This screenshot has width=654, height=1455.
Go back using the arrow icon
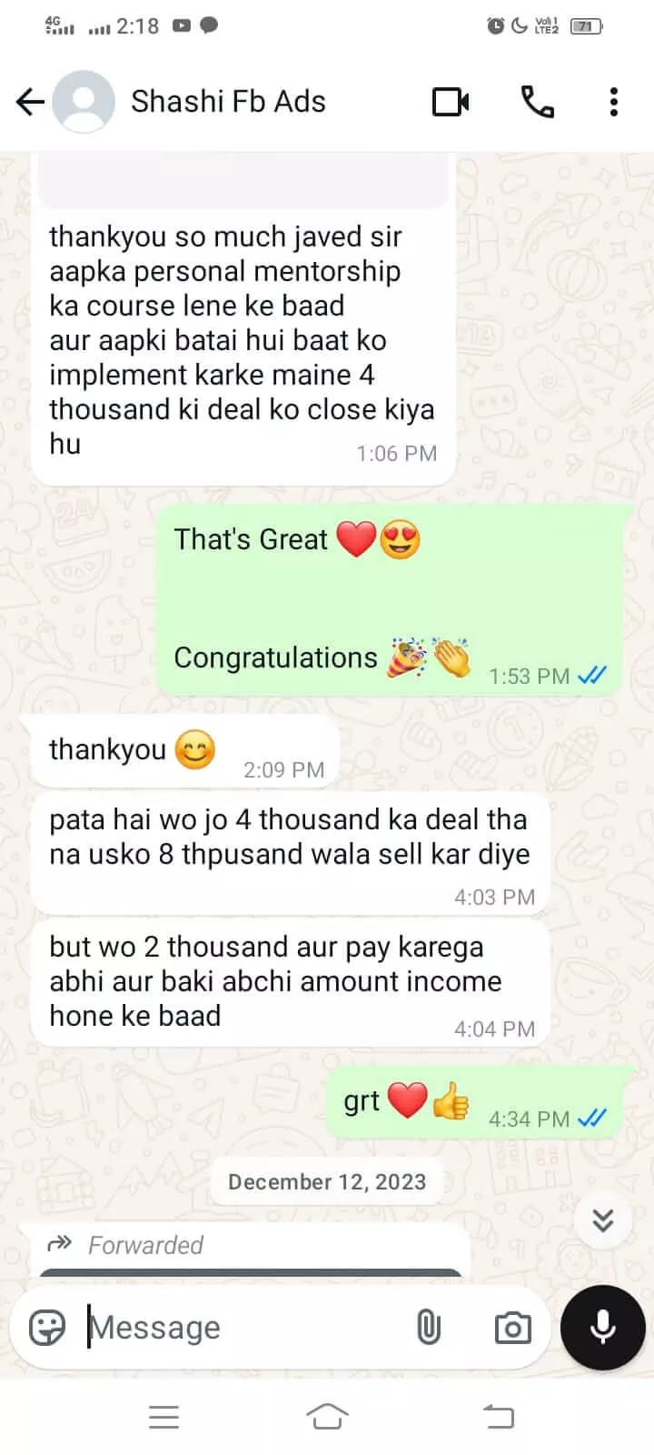point(30,102)
